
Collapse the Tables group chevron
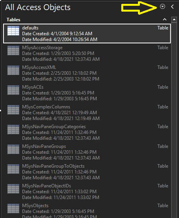[165, 19]
